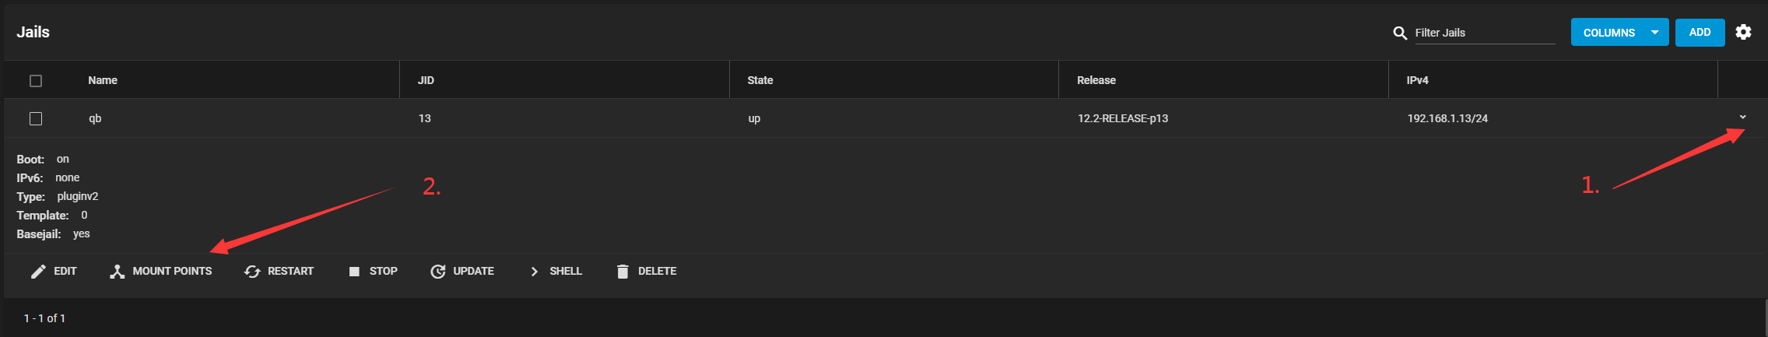Restart the qb jail
Viewport: 1768px width, 337px height.
tap(279, 271)
